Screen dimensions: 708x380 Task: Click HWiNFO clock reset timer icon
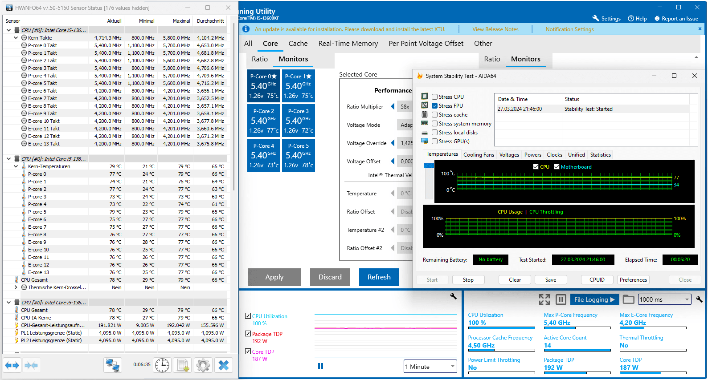point(162,365)
